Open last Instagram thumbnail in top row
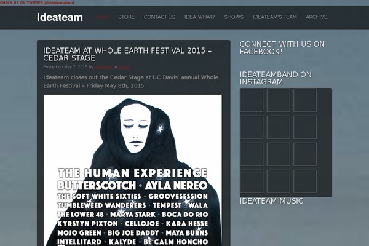Image resolution: width=369 pixels, height=246 pixels. pyautogui.click(x=305, y=100)
